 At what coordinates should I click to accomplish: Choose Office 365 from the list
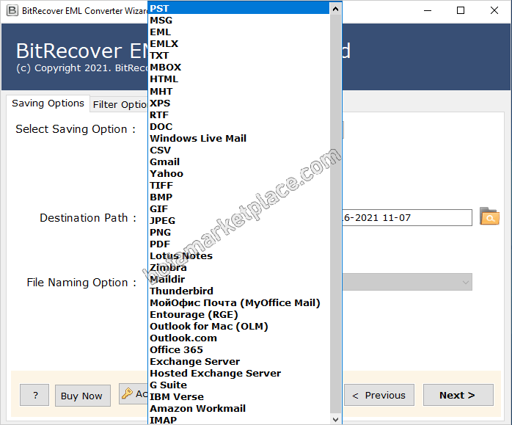[176, 349]
